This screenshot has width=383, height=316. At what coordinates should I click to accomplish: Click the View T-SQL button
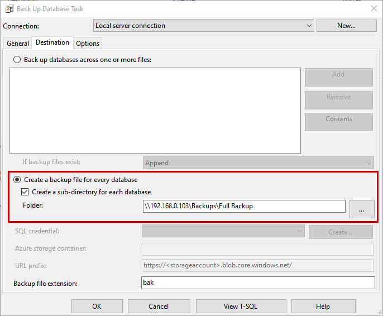coord(241,307)
